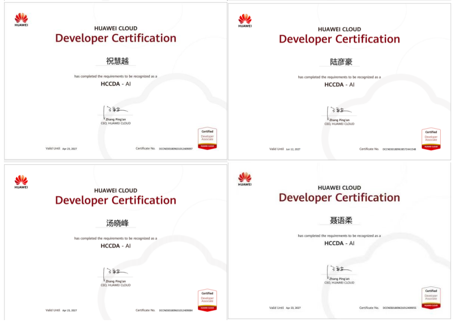
Task: Click certificate number ending 2409084
Action: 176,311
